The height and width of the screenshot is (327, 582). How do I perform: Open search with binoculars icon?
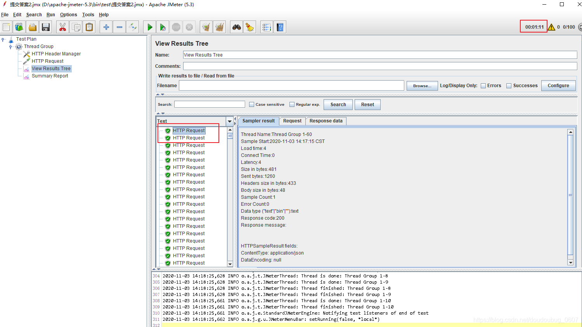236,27
